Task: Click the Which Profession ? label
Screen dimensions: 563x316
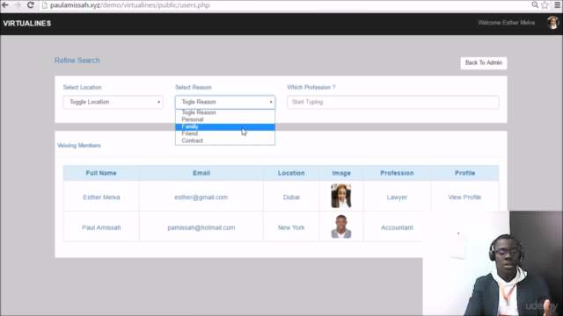Action: (311, 88)
